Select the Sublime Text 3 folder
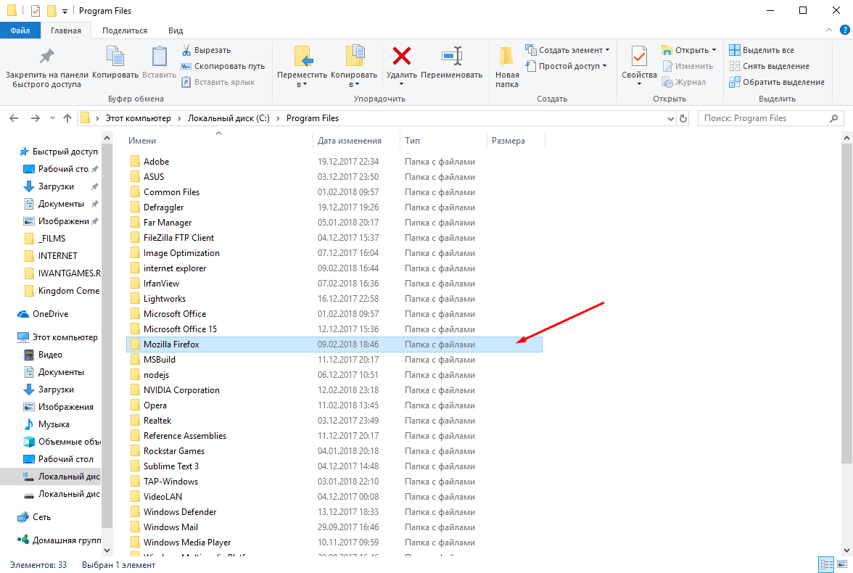 tap(334, 466)
